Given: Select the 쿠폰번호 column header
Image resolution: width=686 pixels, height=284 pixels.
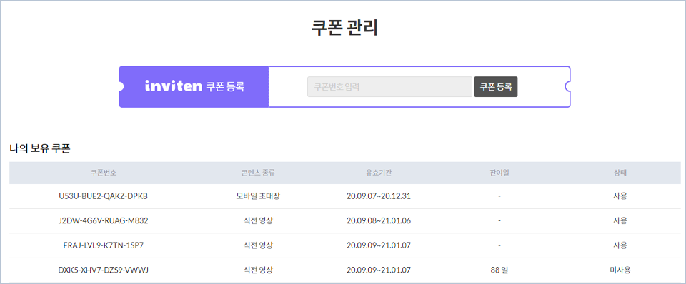Looking at the screenshot, I should [x=103, y=173].
